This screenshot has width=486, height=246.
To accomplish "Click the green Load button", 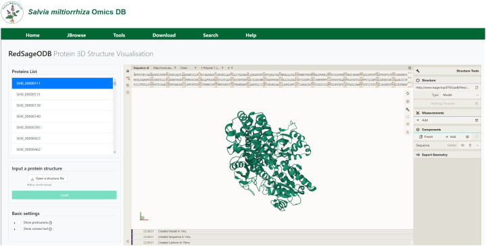I will [x=64, y=195].
